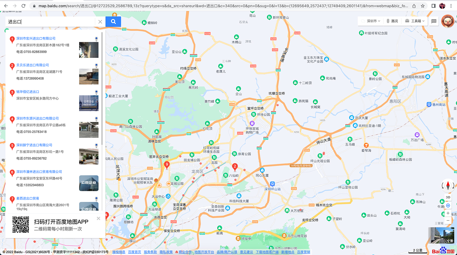Screen dimensions: 457x255
Task: Click street view icon for 深圳市宏兴进出口有限公司
Action: (97, 39)
